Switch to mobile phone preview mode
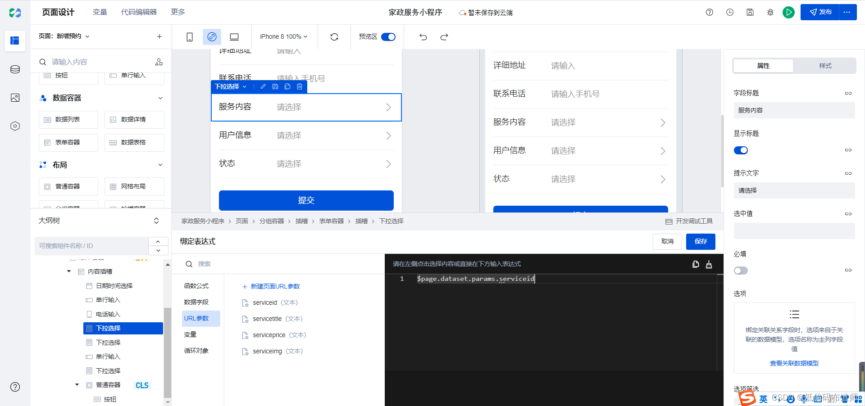Image resolution: width=865 pixels, height=406 pixels. point(190,37)
